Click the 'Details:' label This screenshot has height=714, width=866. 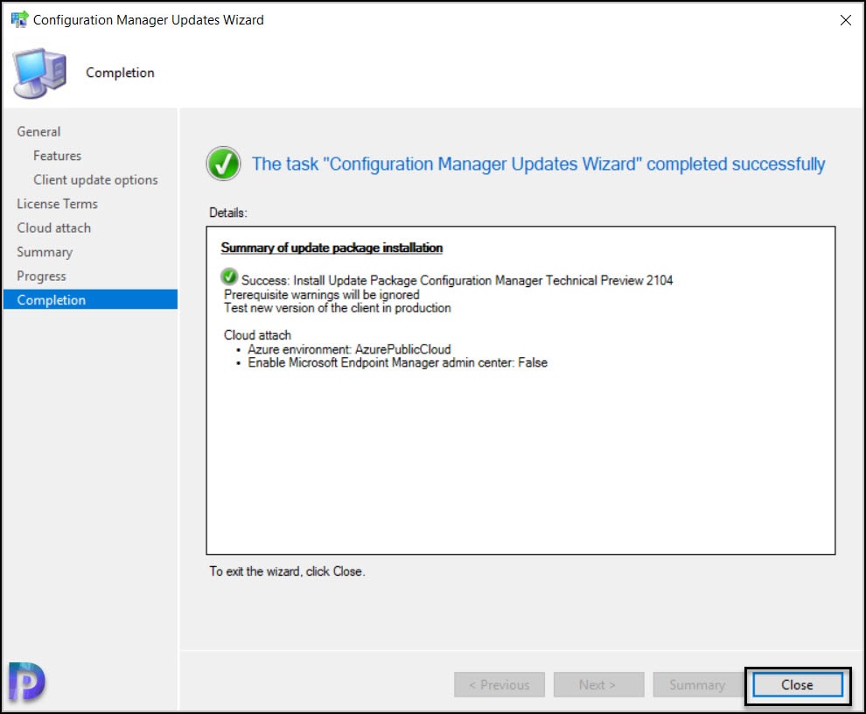228,213
